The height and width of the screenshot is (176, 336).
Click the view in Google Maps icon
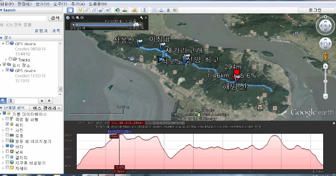click(176, 10)
